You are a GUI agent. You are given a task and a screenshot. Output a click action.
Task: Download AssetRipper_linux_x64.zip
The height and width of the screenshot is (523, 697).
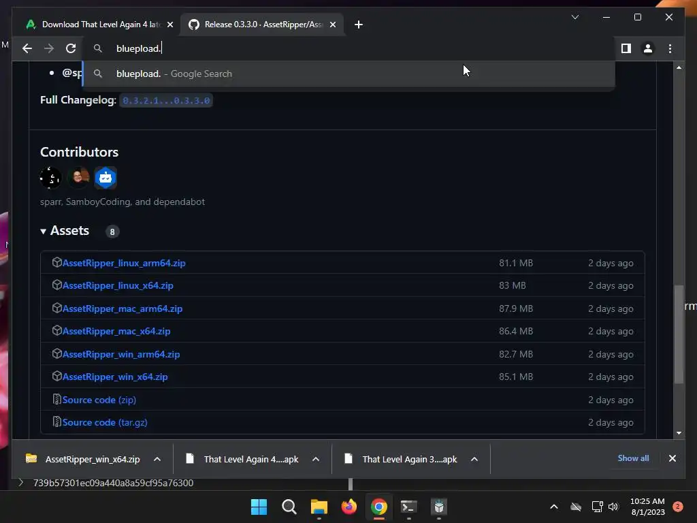point(118,285)
